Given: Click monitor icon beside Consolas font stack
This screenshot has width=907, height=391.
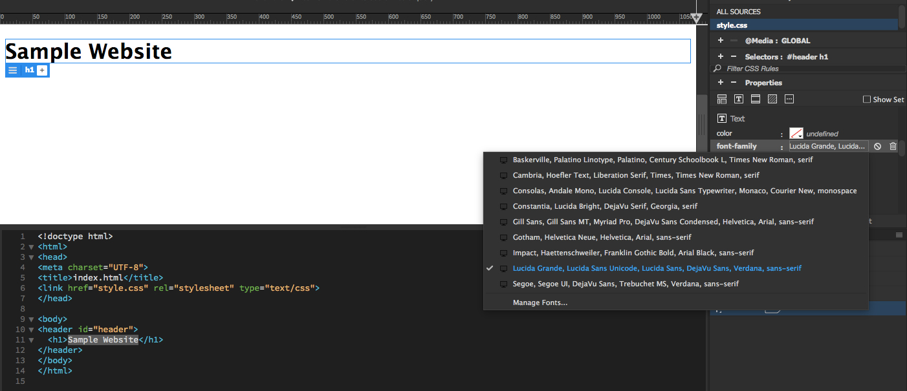Looking at the screenshot, I should [x=504, y=191].
